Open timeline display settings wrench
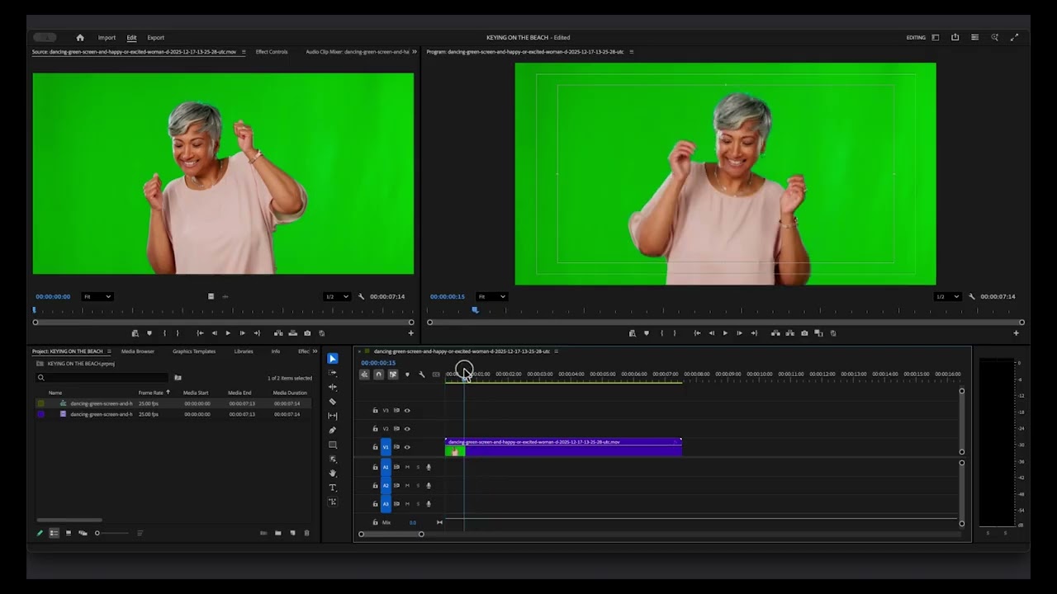 pyautogui.click(x=422, y=375)
